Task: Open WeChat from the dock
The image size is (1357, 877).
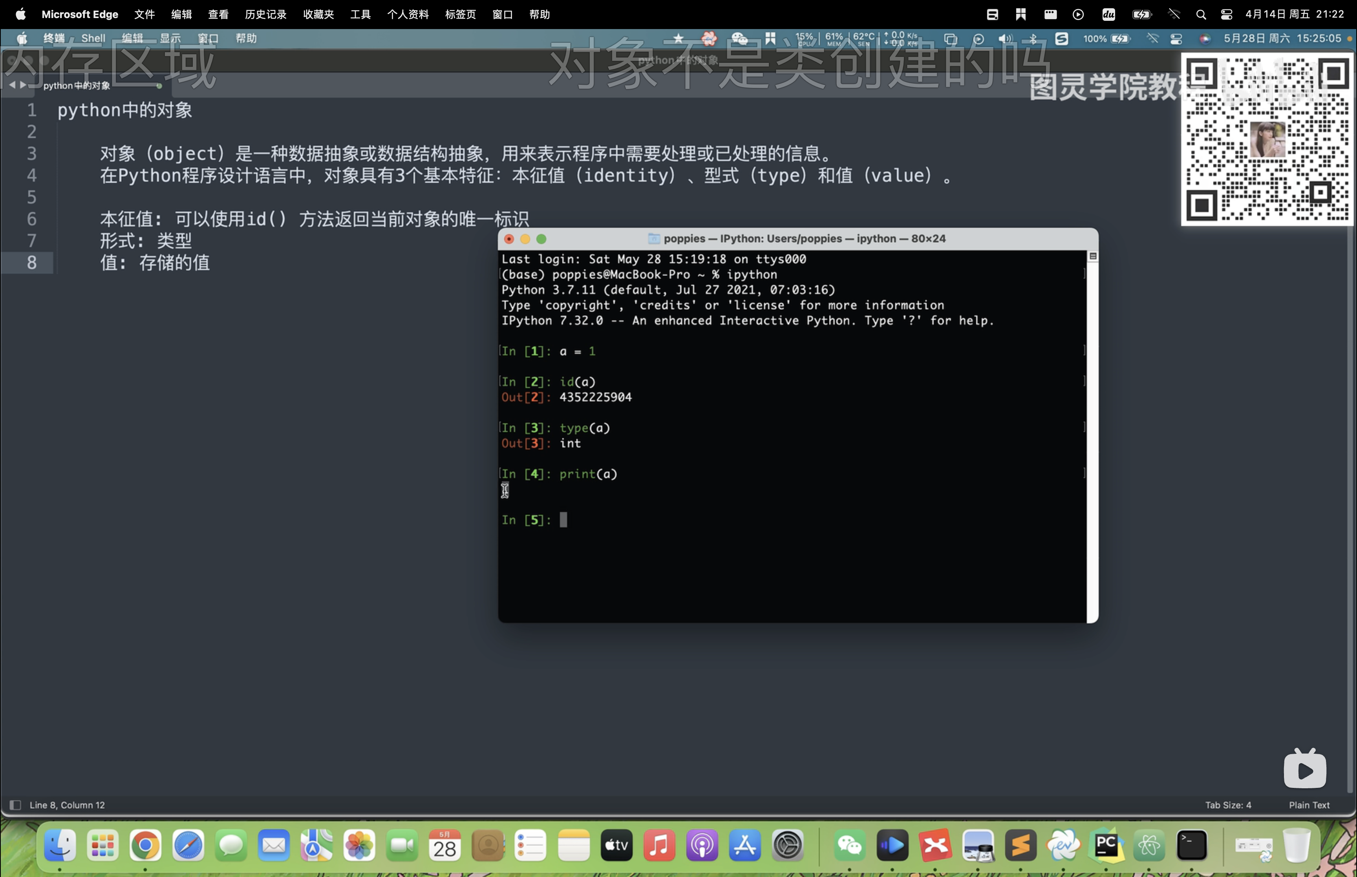Action: pyautogui.click(x=850, y=845)
